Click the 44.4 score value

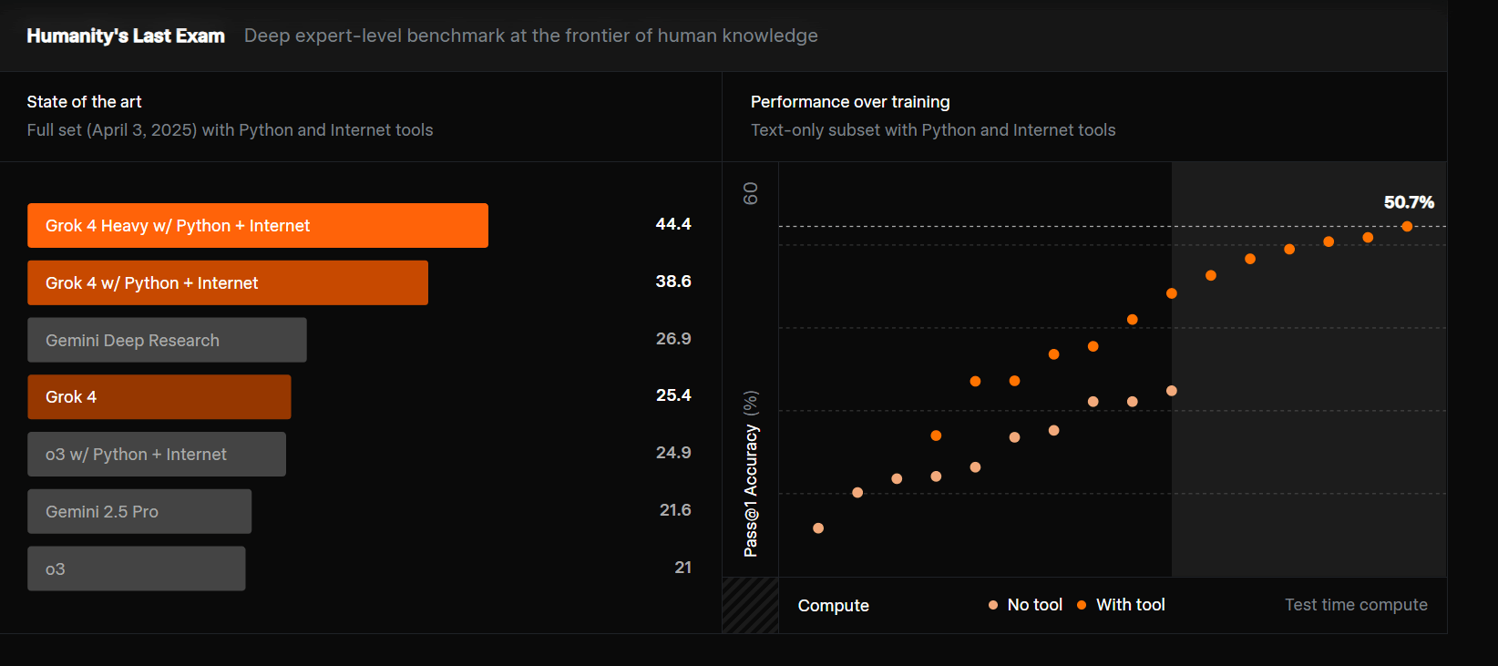673,224
